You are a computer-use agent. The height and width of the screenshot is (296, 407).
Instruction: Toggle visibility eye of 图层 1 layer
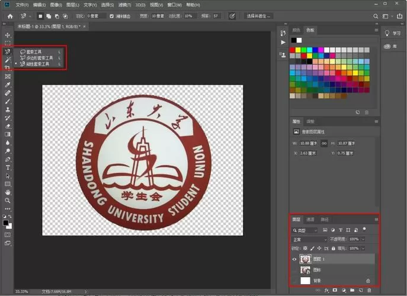294,259
